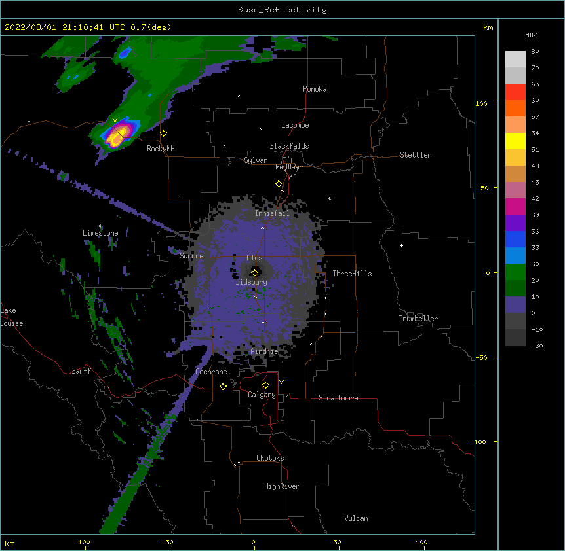Click the Calgary city label
Viewport: 565px width, 551px height.
click(262, 395)
